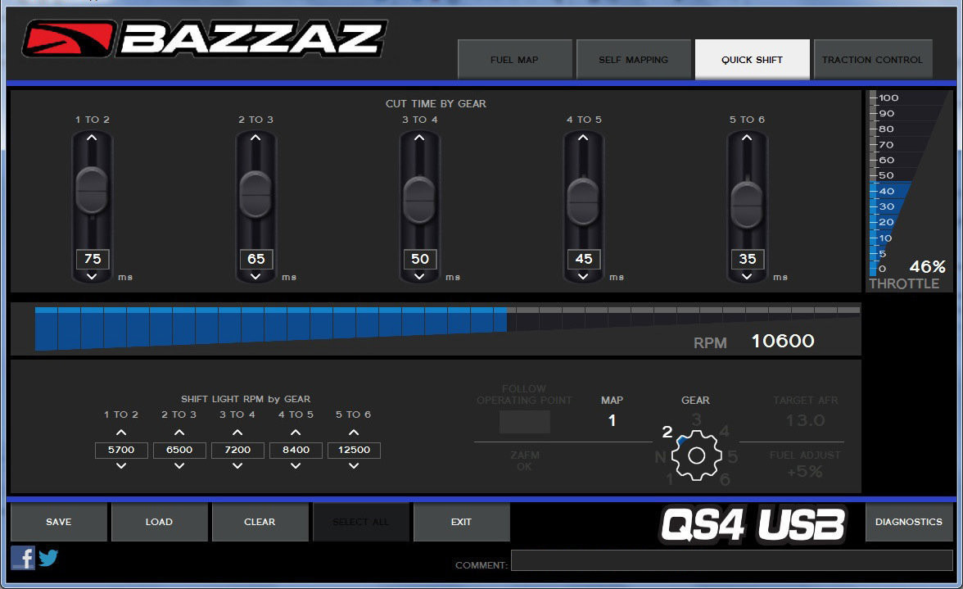Click the Load button
The image size is (963, 589).
coord(159,522)
